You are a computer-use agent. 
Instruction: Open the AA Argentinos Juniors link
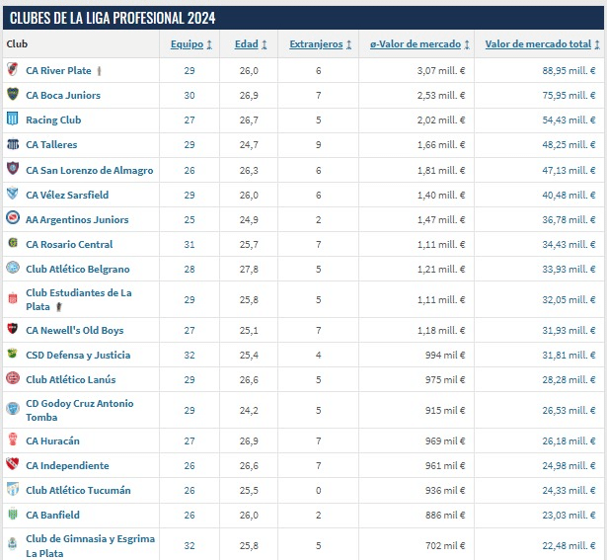[x=77, y=219]
